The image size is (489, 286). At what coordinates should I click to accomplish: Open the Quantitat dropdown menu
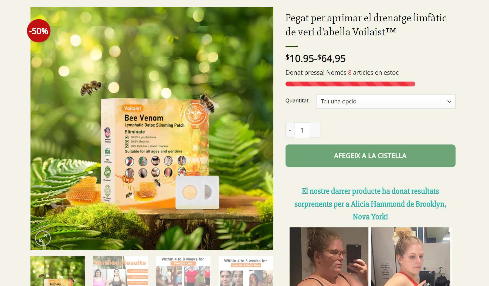click(386, 102)
